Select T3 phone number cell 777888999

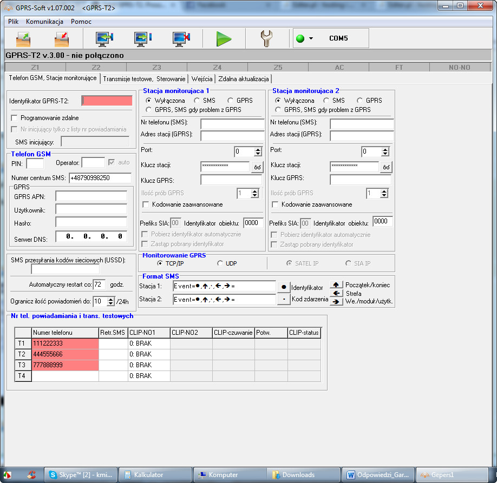(x=66, y=365)
